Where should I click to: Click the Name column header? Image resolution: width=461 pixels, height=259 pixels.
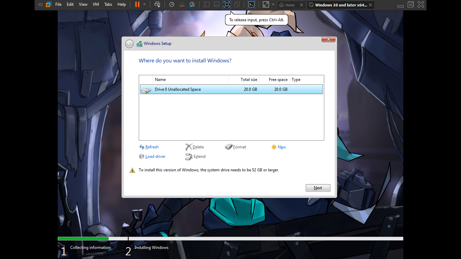coord(191,80)
